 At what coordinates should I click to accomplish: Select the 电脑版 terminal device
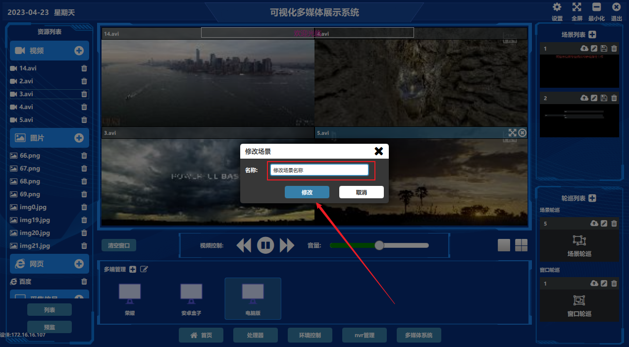point(253,298)
